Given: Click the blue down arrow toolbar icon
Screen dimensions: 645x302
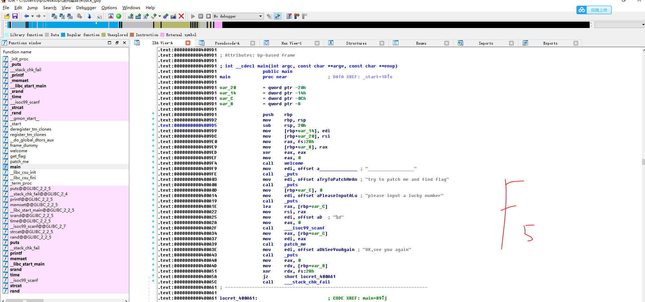Looking at the screenshot, I should 89,16.
